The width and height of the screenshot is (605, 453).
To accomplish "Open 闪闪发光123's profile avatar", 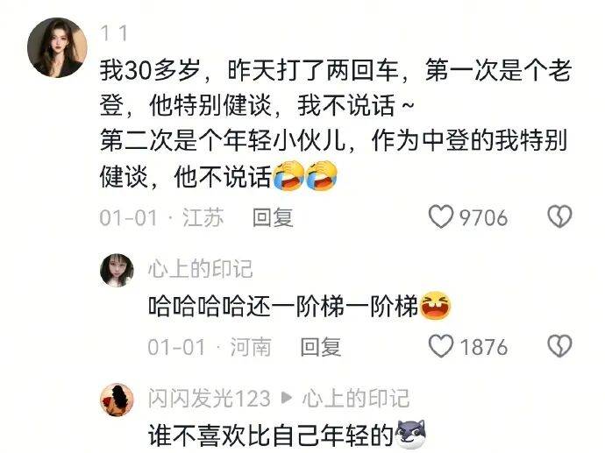I will point(117,400).
